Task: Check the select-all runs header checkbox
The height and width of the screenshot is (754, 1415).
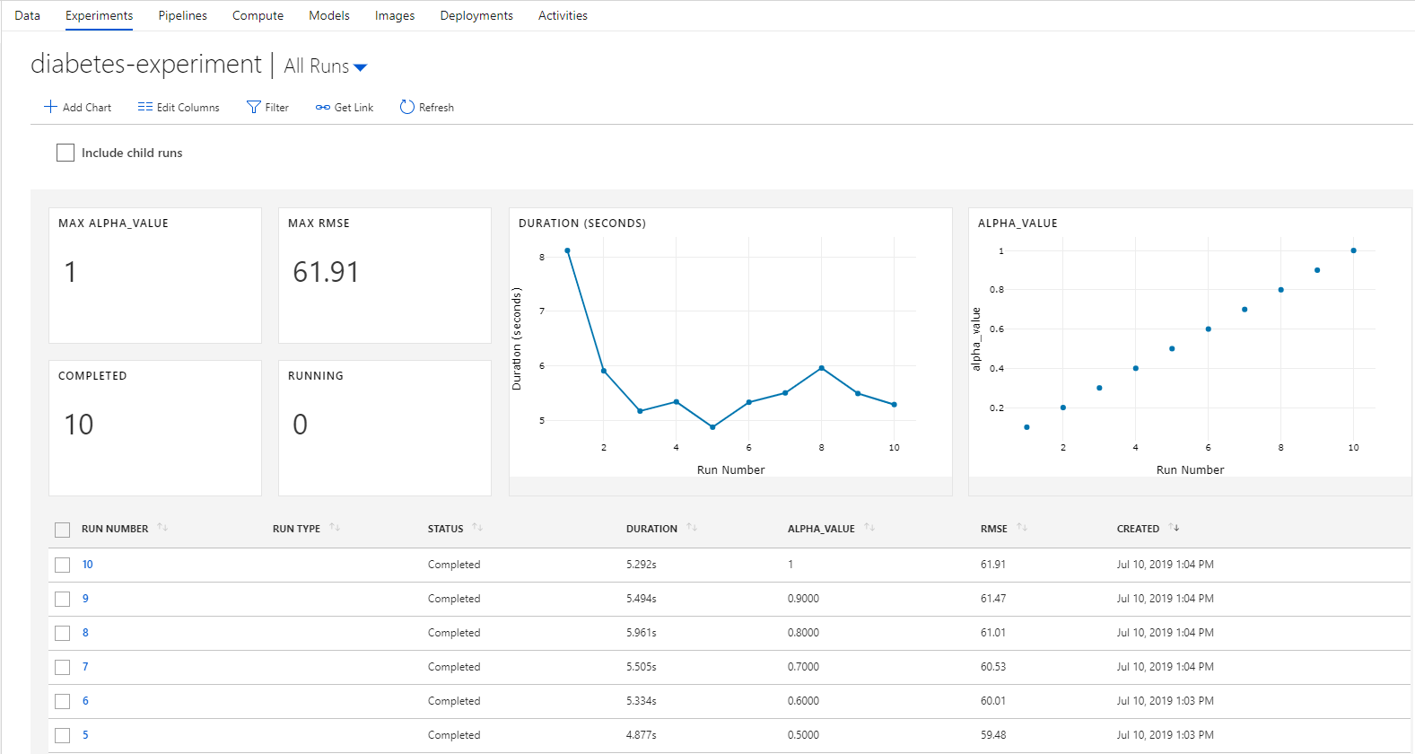Action: pyautogui.click(x=62, y=530)
